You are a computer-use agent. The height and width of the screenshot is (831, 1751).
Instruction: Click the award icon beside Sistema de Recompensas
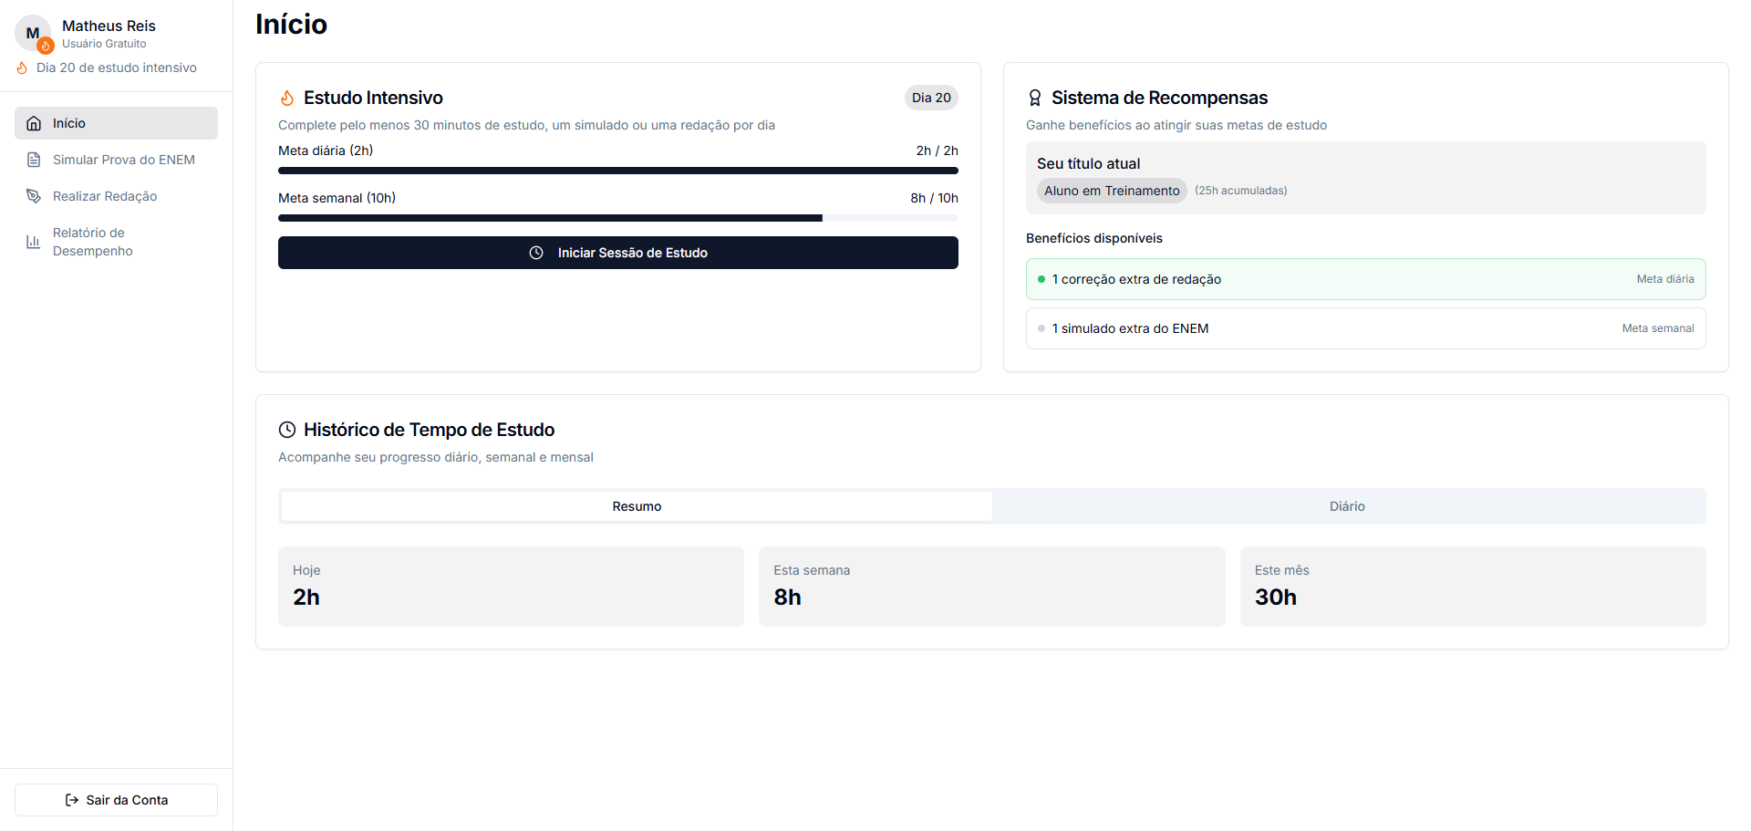pos(1035,98)
